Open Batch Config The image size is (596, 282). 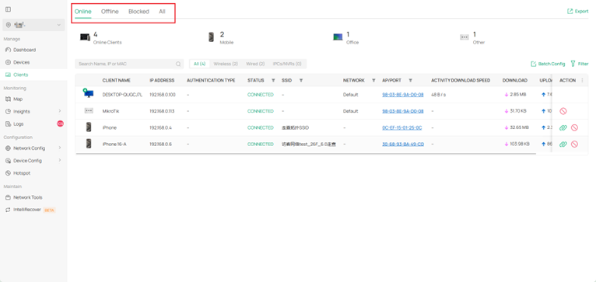pos(548,64)
